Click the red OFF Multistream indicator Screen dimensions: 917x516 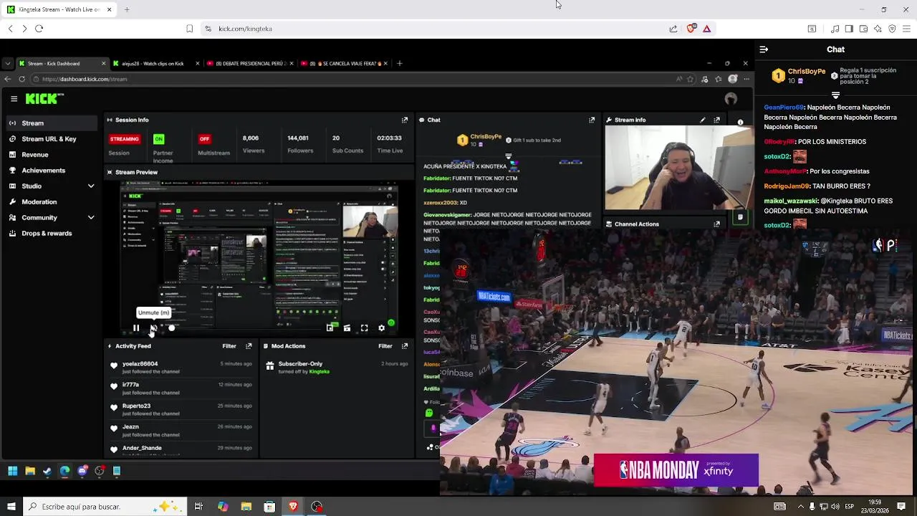point(205,139)
